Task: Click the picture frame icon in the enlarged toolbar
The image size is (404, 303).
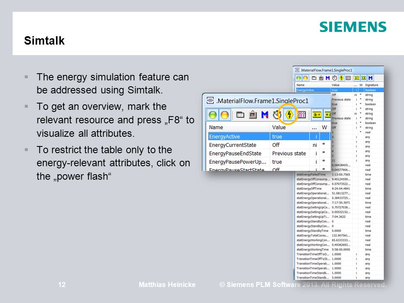Action: coord(253,114)
